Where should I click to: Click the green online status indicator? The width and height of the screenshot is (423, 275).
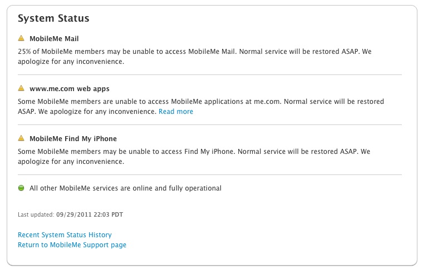[x=21, y=188]
